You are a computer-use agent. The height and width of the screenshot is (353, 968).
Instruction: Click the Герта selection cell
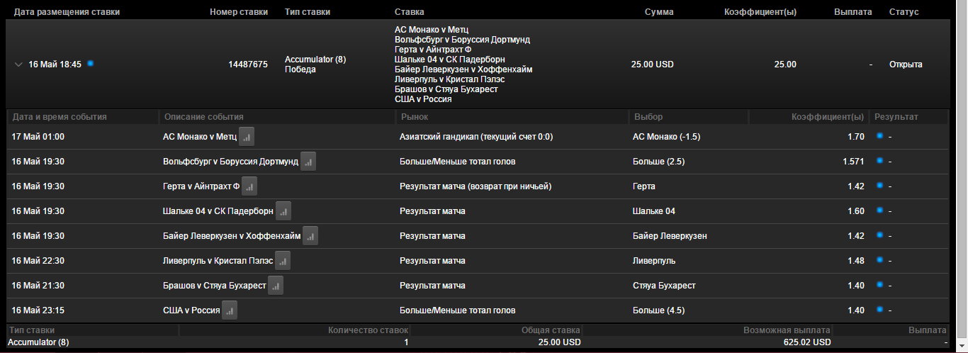point(643,186)
